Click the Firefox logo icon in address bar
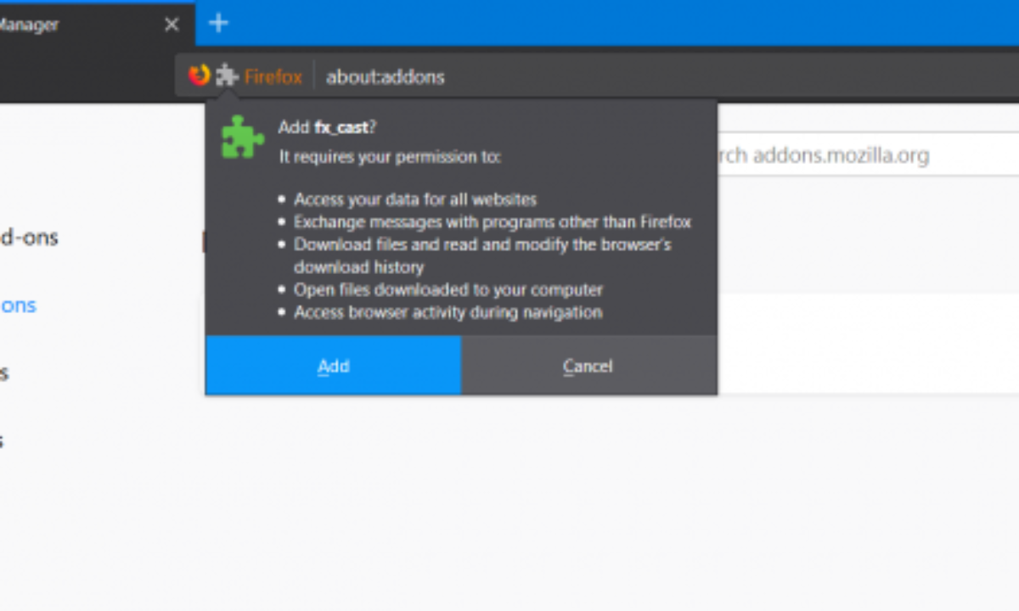Image resolution: width=1019 pixels, height=611 pixels. pyautogui.click(x=200, y=76)
